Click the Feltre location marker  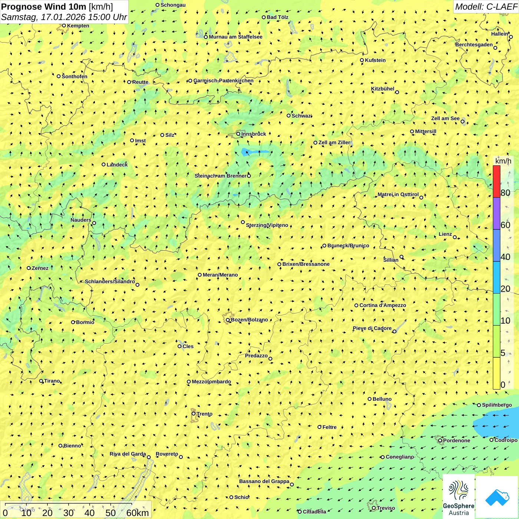[320, 427]
